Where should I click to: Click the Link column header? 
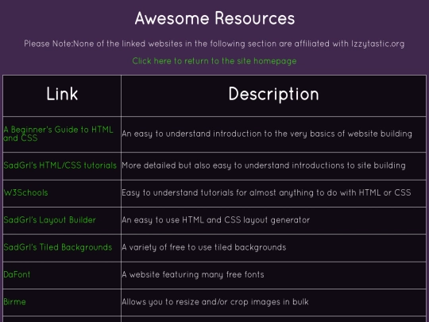pos(62,94)
